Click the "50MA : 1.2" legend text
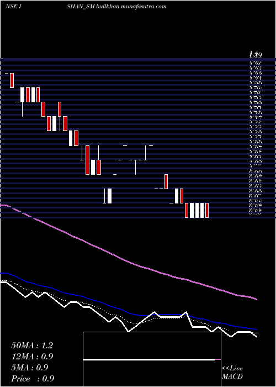The width and height of the screenshot is (276, 387). [x=32, y=346]
